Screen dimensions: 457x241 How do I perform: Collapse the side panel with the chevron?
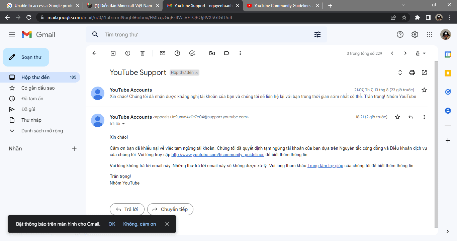click(448, 231)
